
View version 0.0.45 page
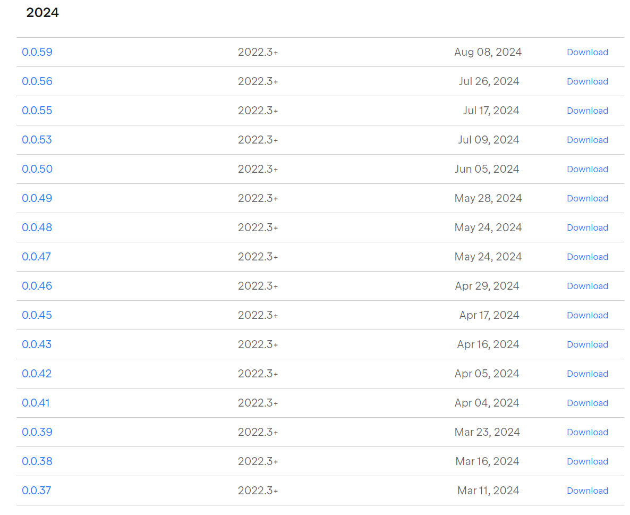click(x=37, y=315)
